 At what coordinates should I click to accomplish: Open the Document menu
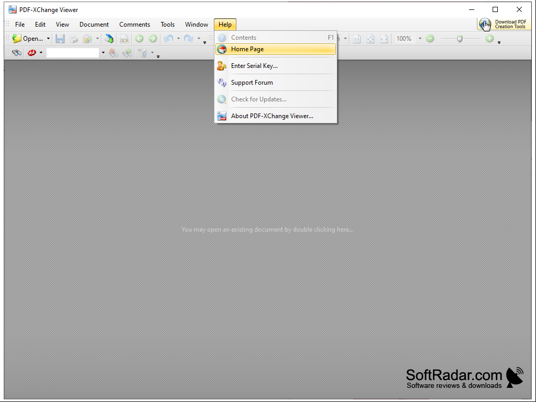[94, 25]
